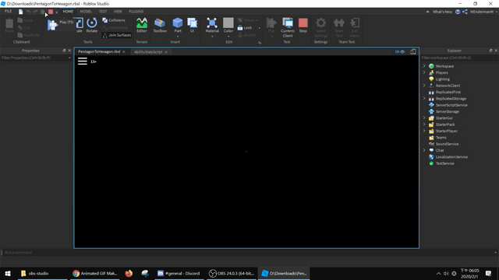Switch to the MODEL ribbon tab
Viewport: 499px width, 280px height.
[x=86, y=12]
